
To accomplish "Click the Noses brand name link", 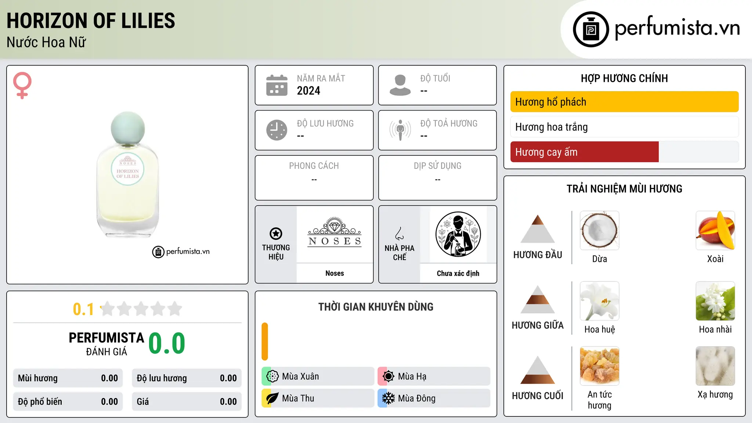I will point(335,273).
